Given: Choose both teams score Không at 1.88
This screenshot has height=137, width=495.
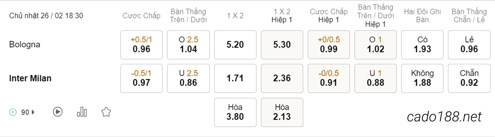Looking at the screenshot, I should 422,78.
